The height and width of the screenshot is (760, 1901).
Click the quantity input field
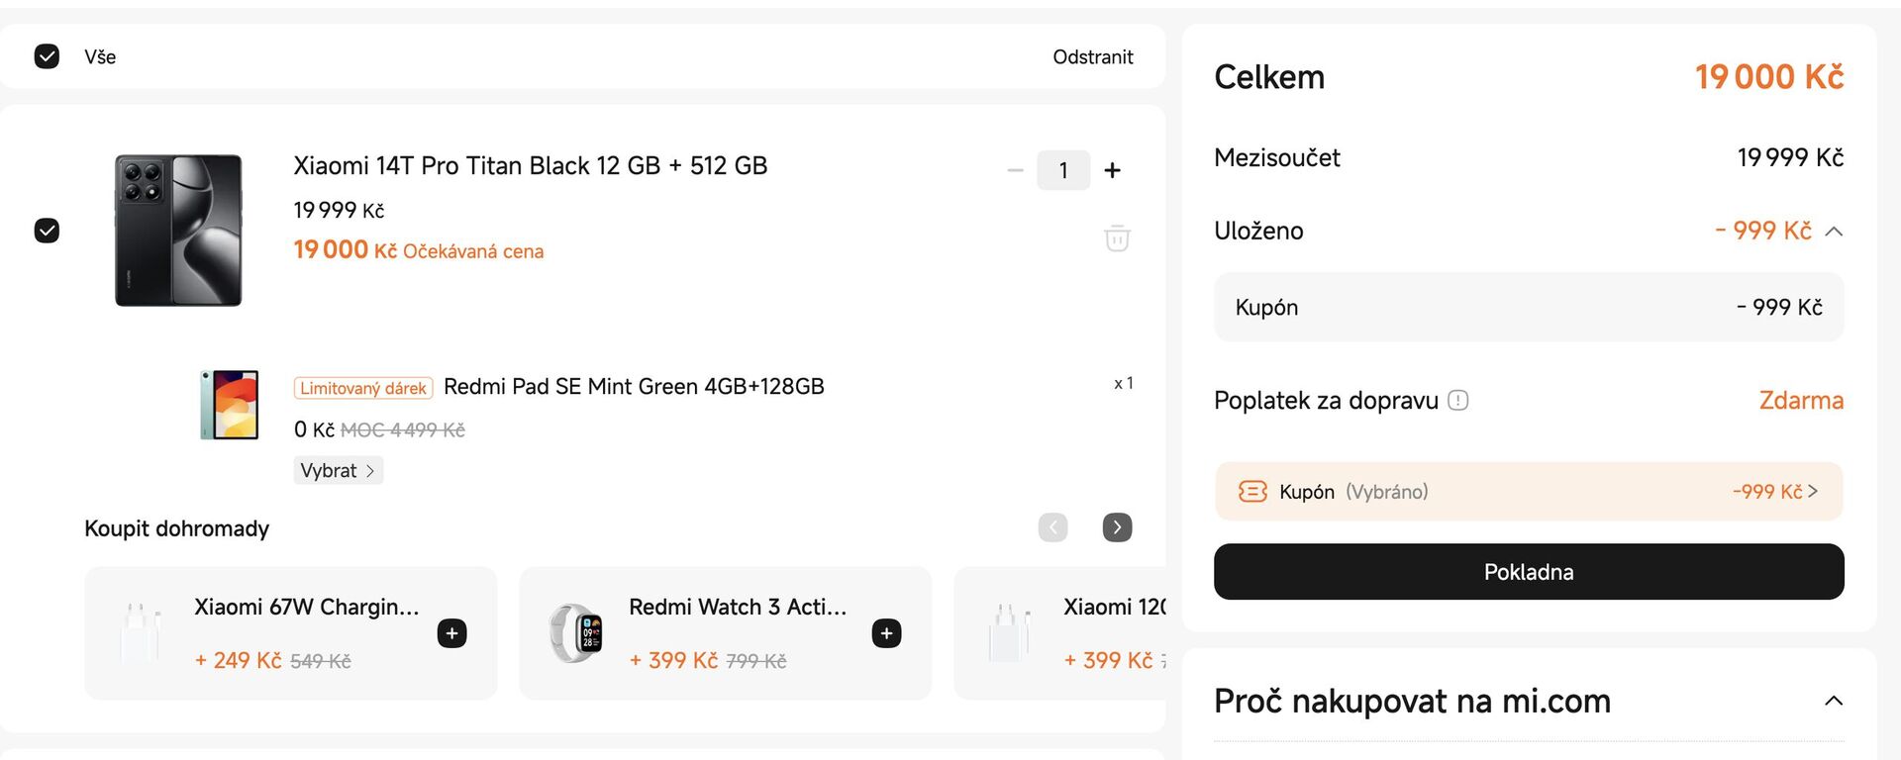point(1062,170)
